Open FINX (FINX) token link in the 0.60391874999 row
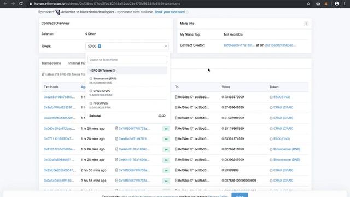This screenshot has width=350, height=197. [282, 138]
